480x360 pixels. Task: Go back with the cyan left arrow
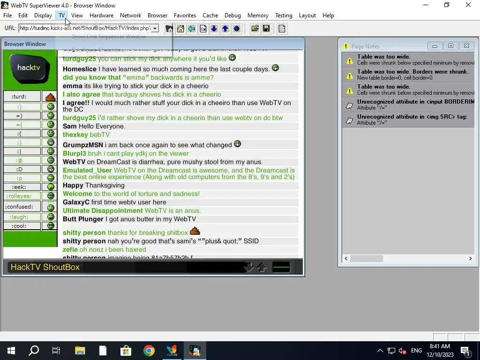[192, 29]
